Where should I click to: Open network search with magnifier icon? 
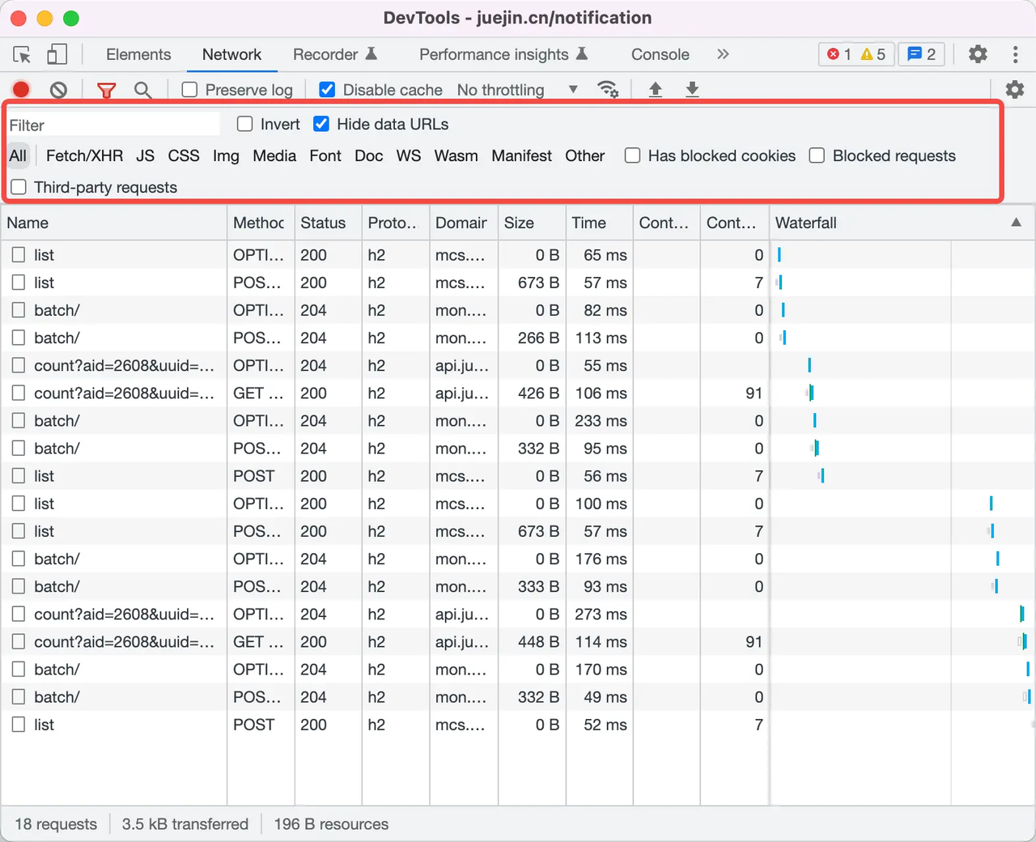pos(142,90)
